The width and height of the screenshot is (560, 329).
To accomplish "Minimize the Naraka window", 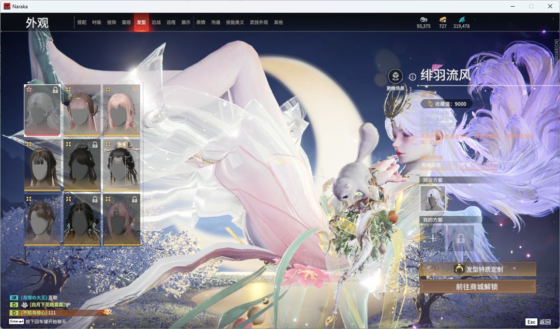I will pos(513,6).
